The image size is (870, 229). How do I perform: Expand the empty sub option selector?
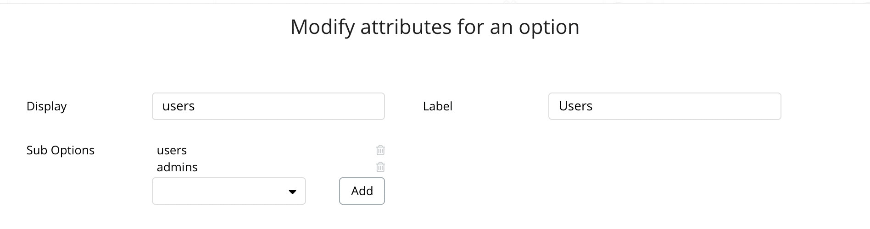(229, 191)
